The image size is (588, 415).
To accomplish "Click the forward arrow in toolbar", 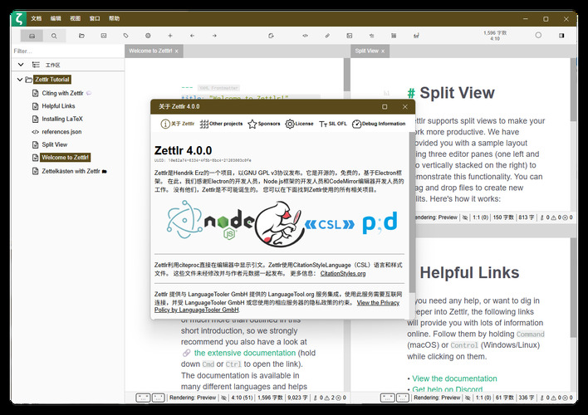I will pyautogui.click(x=214, y=36).
